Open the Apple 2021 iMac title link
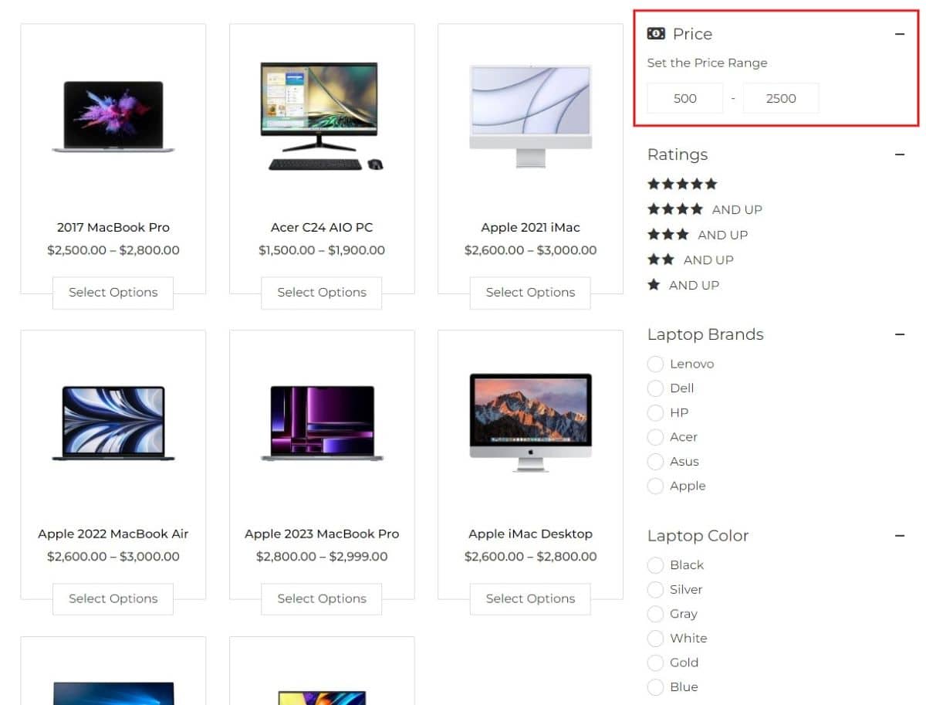 [x=530, y=227]
